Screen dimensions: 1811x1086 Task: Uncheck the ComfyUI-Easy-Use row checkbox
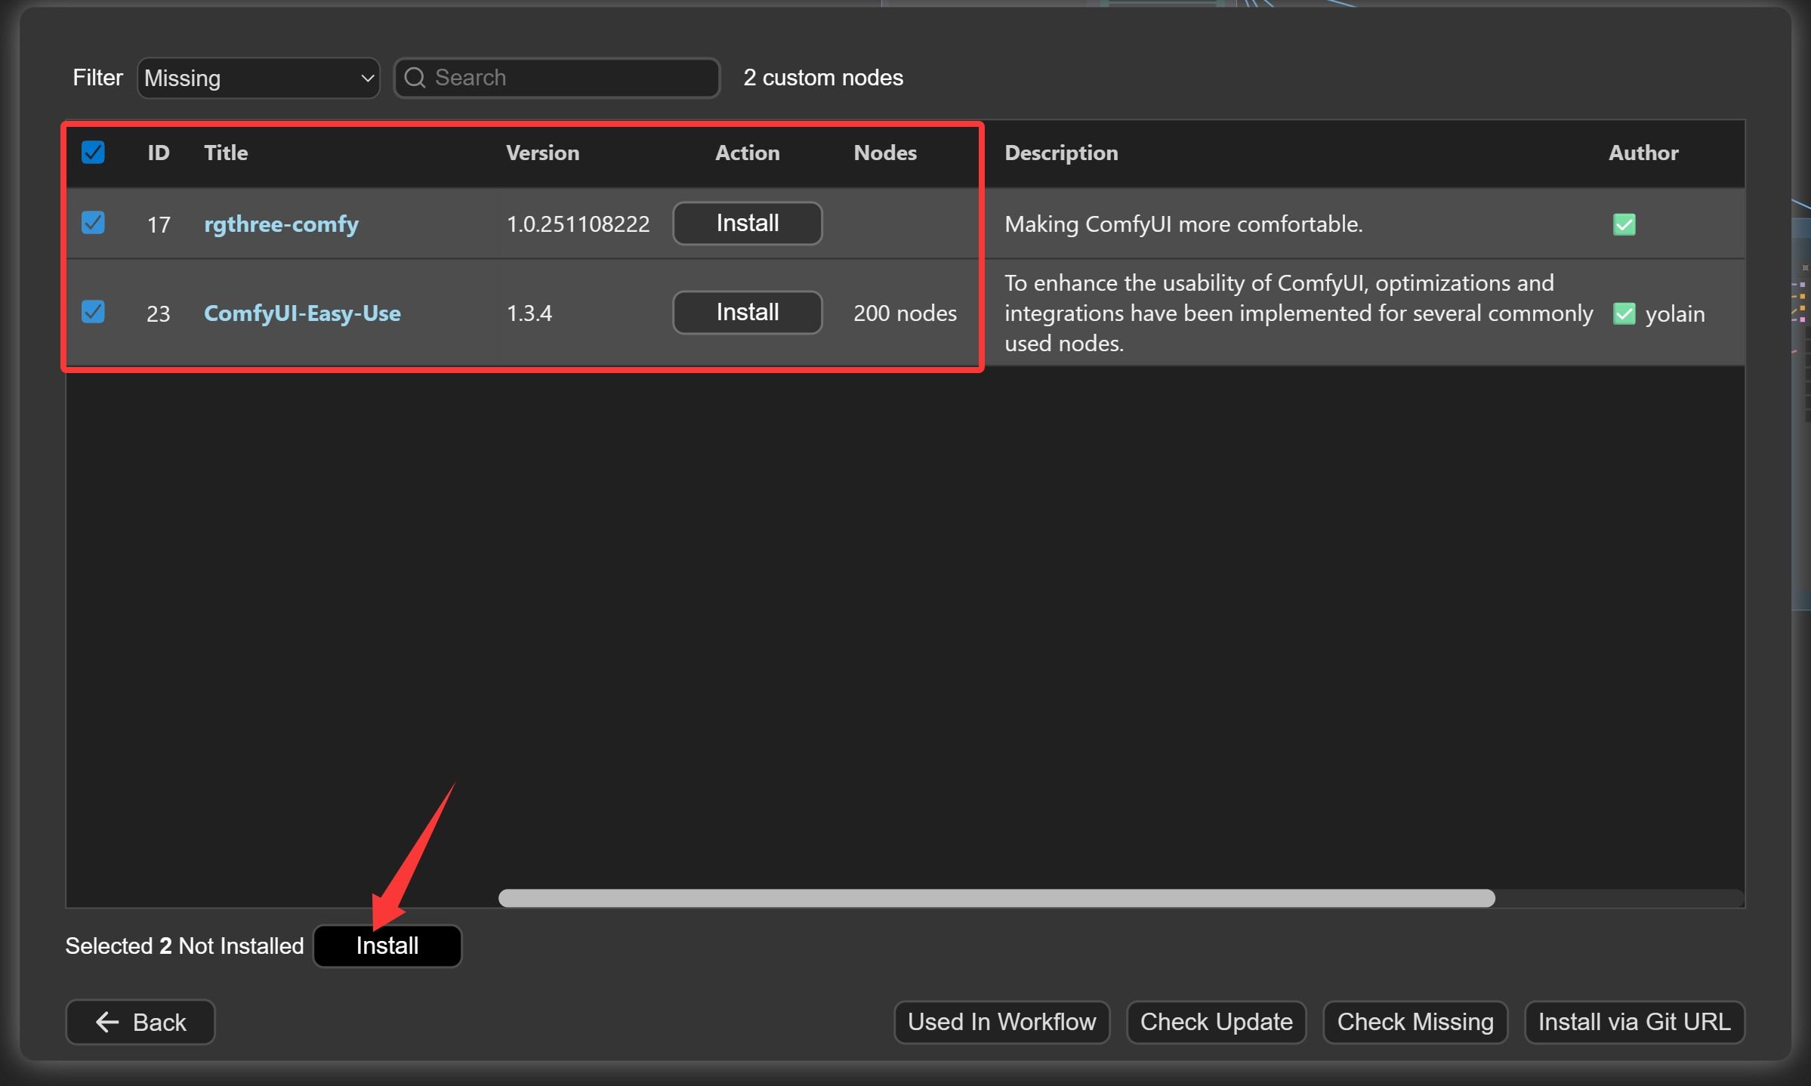point(93,312)
